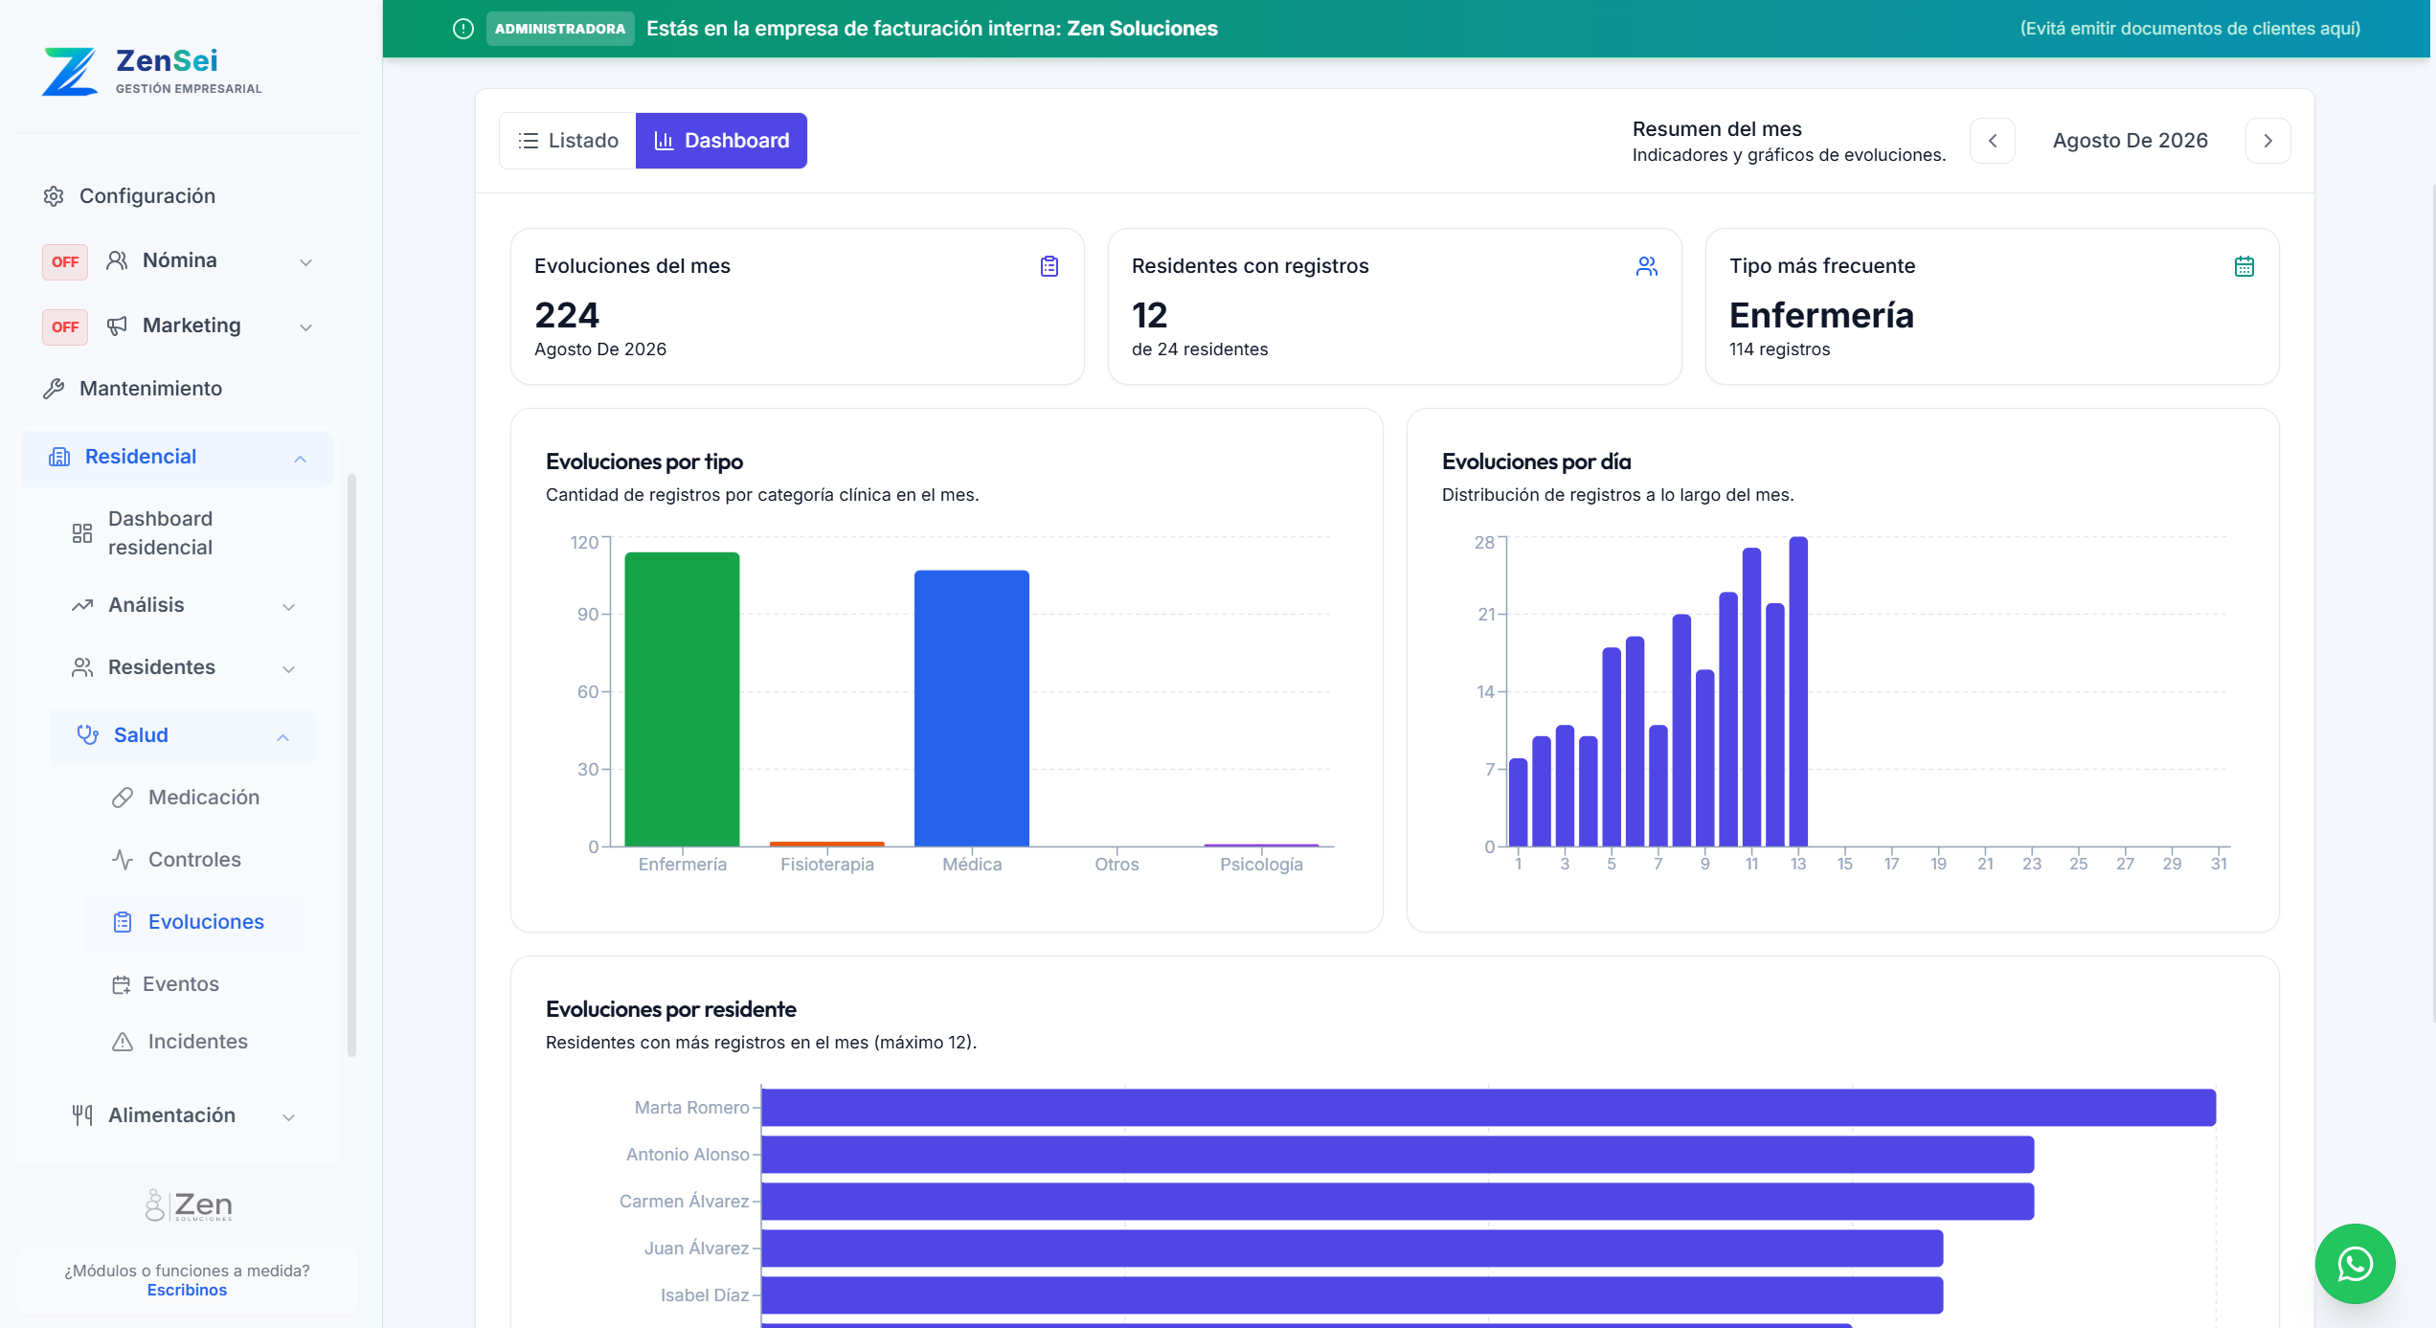This screenshot has width=2436, height=1328.
Task: Open WhatsApp chat floating button
Action: coord(2356,1264)
